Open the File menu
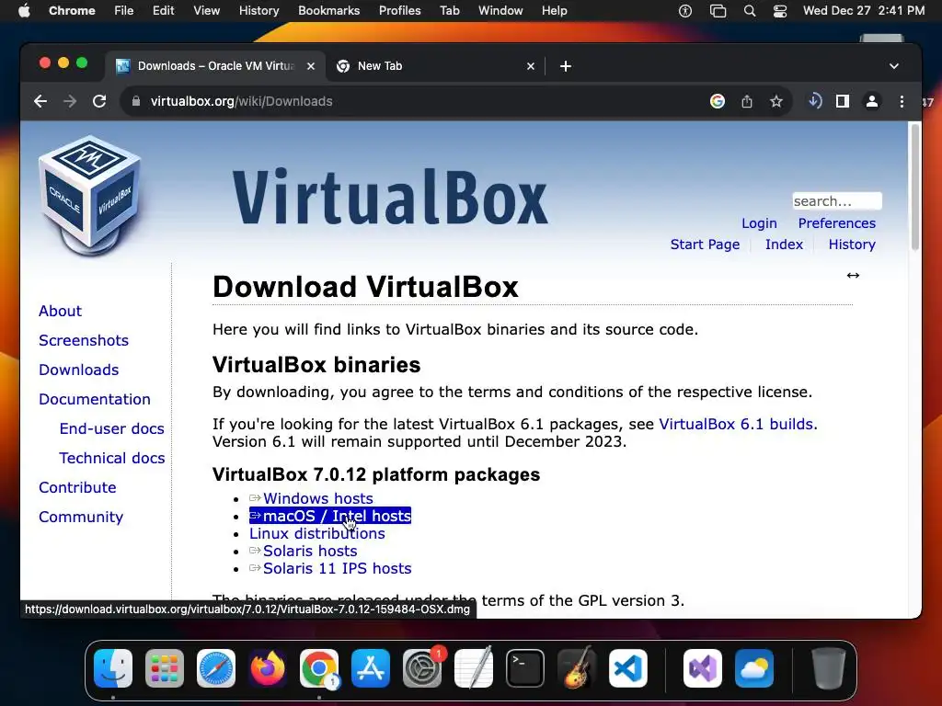The width and height of the screenshot is (942, 706). point(124,11)
